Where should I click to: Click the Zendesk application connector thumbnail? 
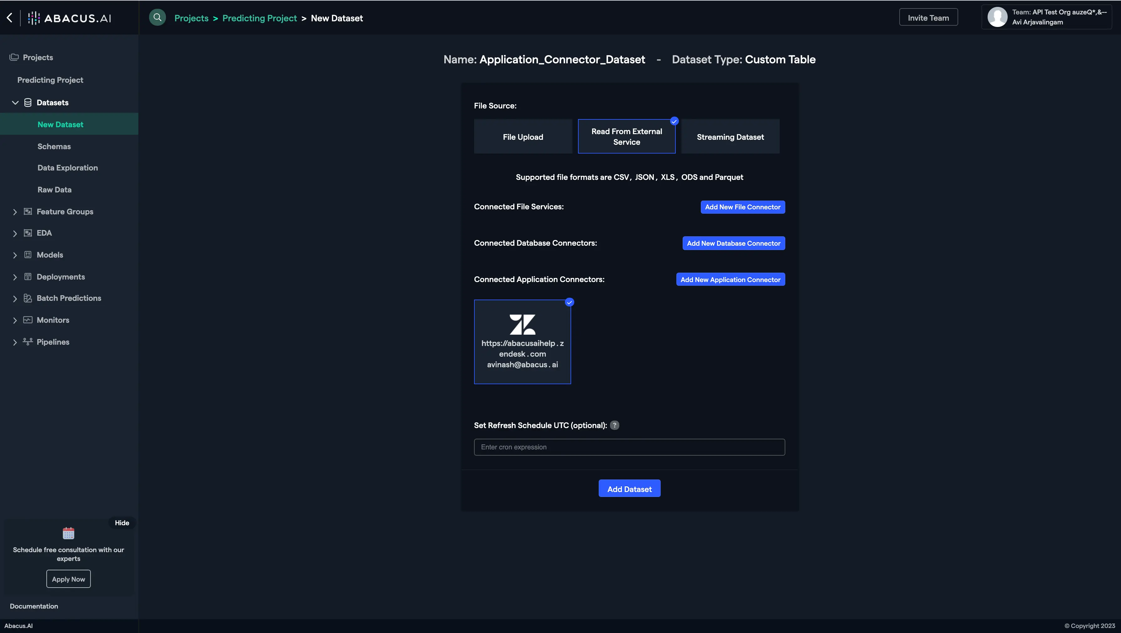tap(523, 341)
